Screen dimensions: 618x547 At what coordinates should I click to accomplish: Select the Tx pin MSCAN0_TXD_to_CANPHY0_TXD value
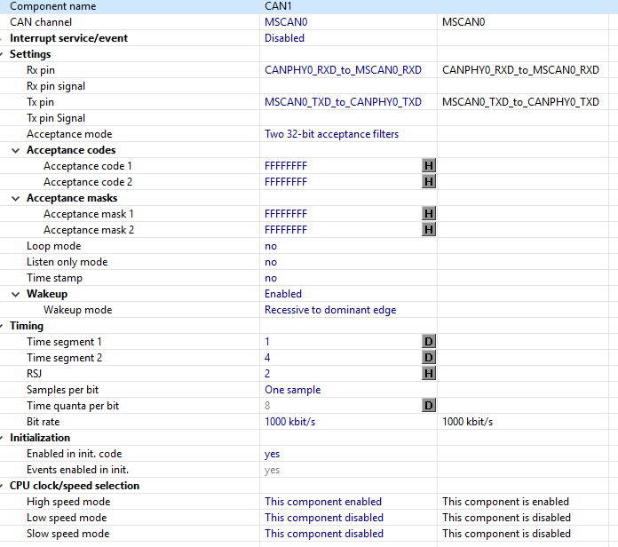pyautogui.click(x=343, y=102)
